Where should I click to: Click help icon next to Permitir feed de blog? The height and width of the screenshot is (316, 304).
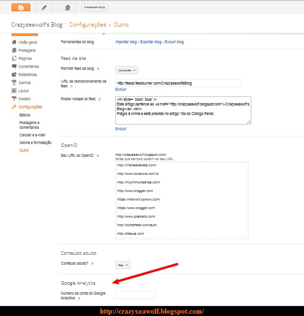click(x=98, y=69)
